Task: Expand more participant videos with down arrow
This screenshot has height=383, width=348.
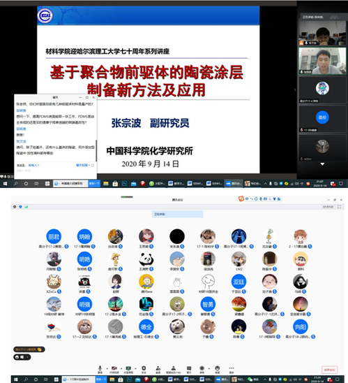Action: click(x=322, y=164)
